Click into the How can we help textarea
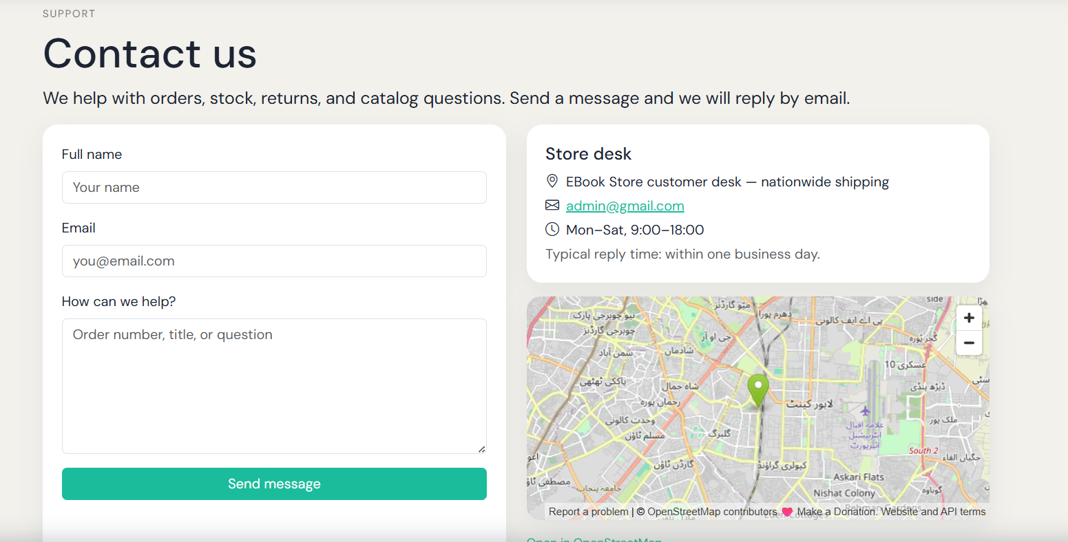 274,386
